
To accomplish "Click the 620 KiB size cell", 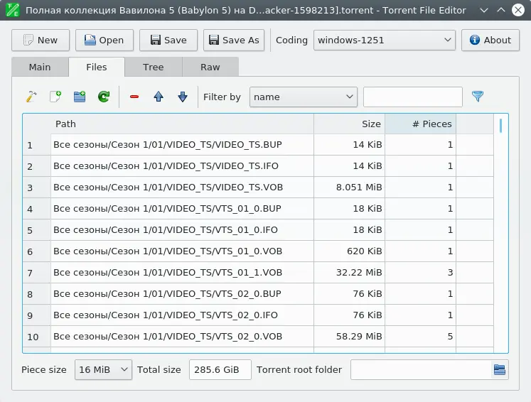I will (x=350, y=251).
